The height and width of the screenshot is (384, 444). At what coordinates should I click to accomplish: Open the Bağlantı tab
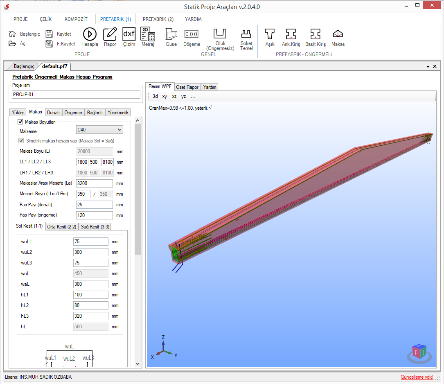pos(95,113)
